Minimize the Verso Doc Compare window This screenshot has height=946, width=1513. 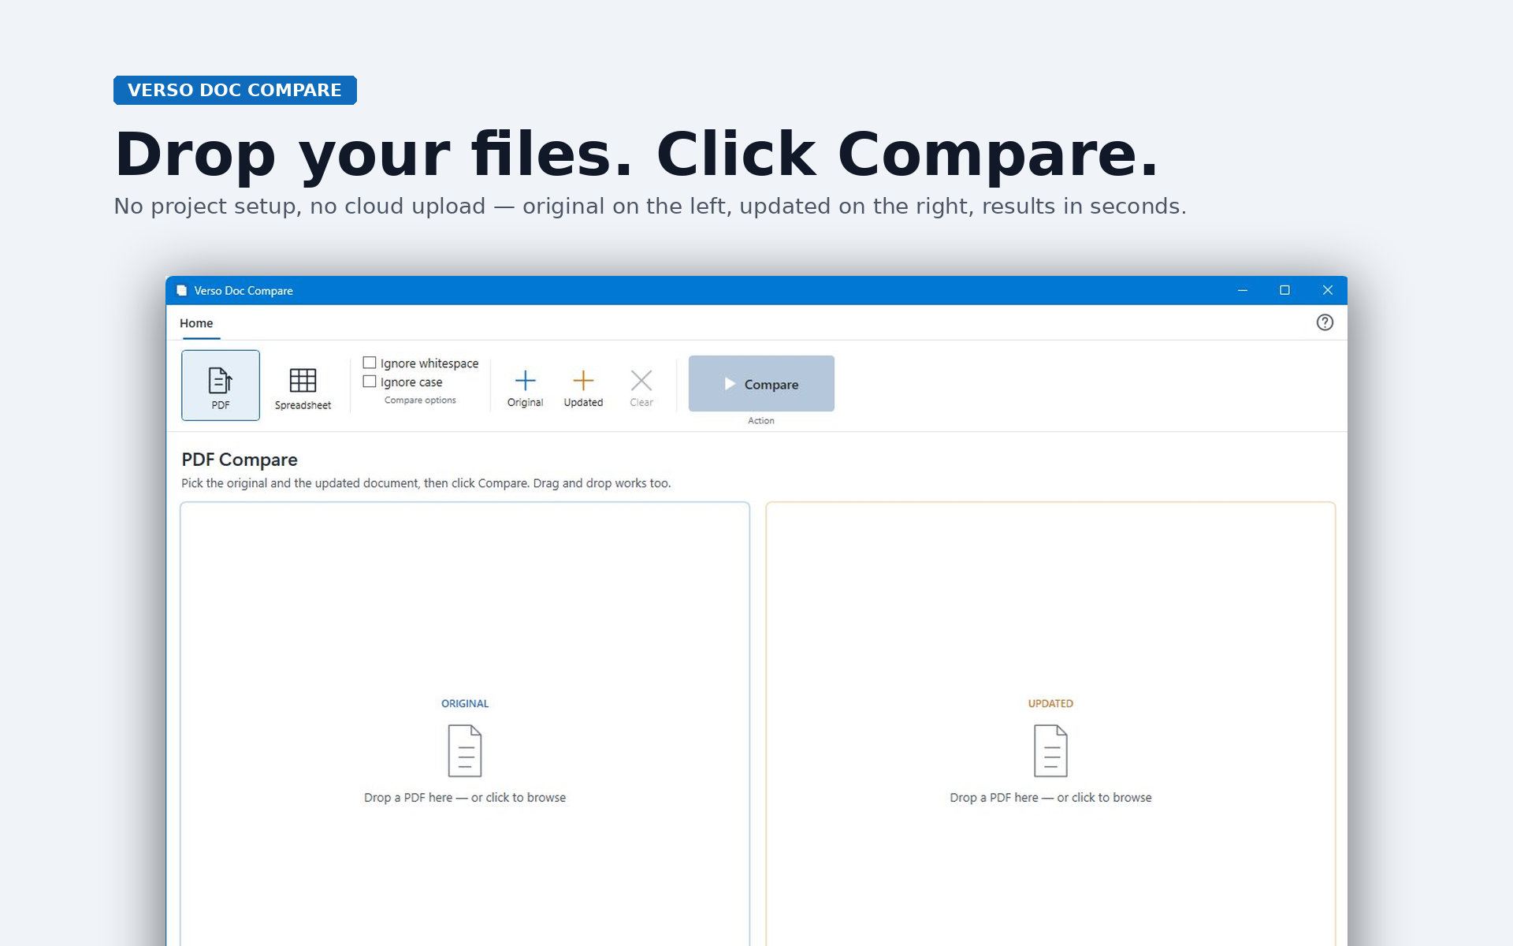click(1243, 290)
